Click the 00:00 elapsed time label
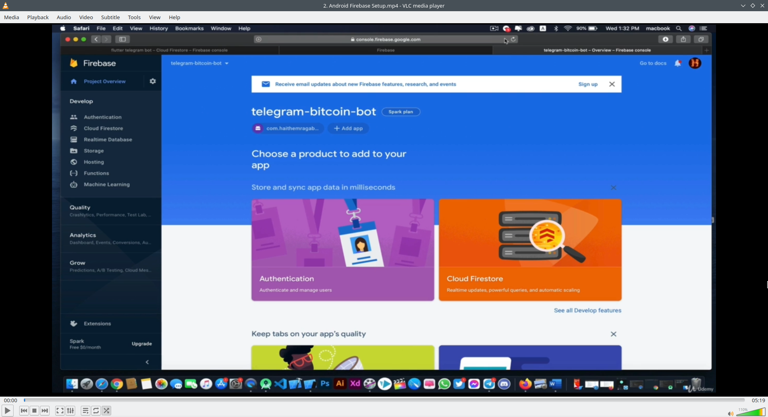Screen dimensions: 768x417 (10, 400)
